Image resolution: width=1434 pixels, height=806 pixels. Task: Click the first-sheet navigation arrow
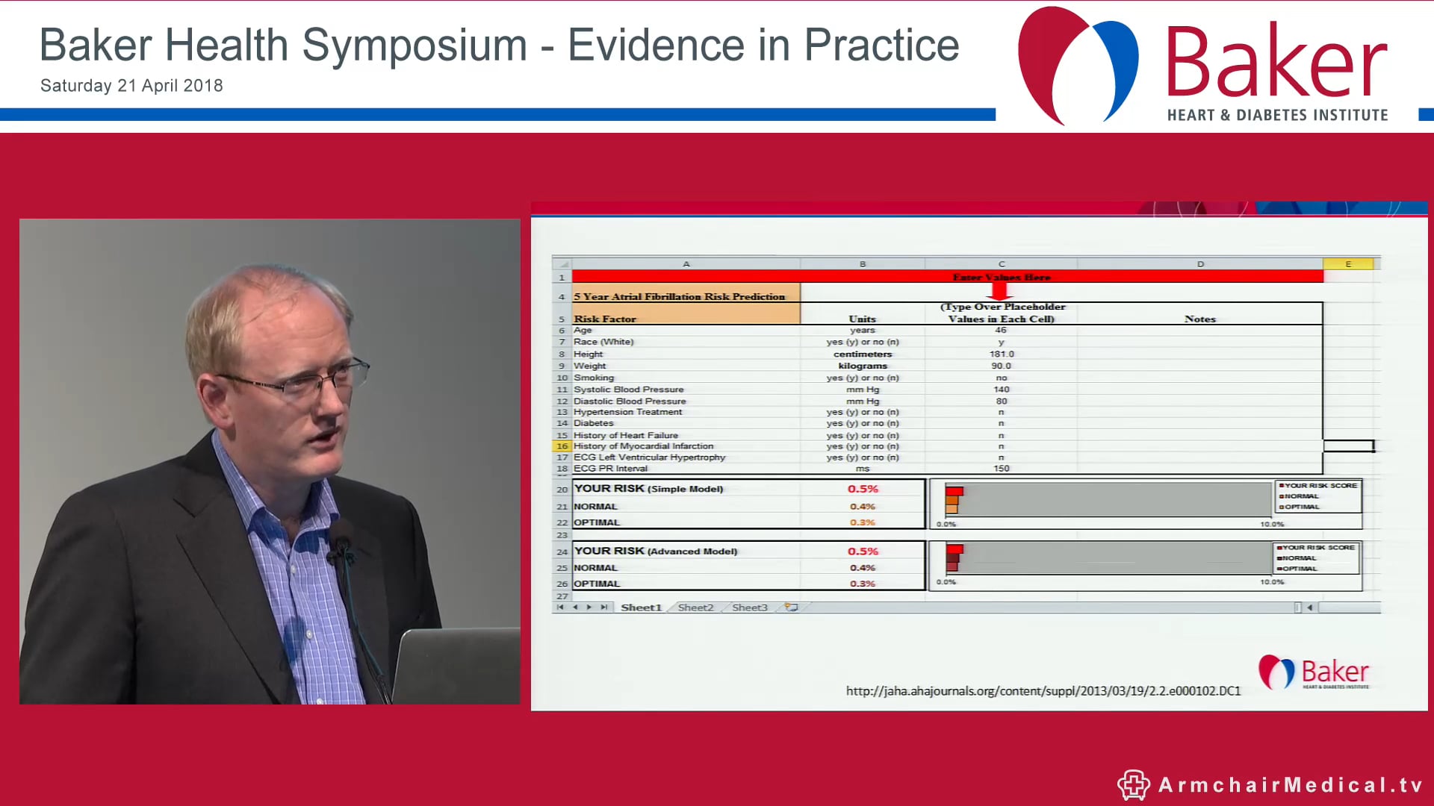pos(560,607)
